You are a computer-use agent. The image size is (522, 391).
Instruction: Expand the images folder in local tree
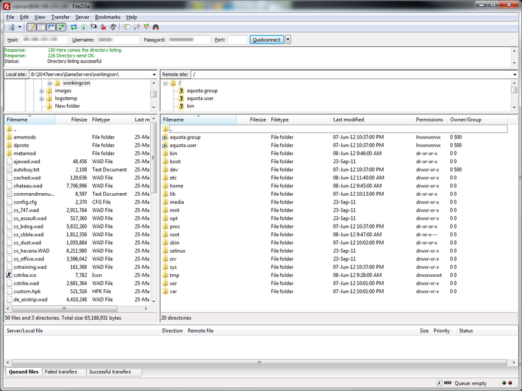click(x=42, y=91)
